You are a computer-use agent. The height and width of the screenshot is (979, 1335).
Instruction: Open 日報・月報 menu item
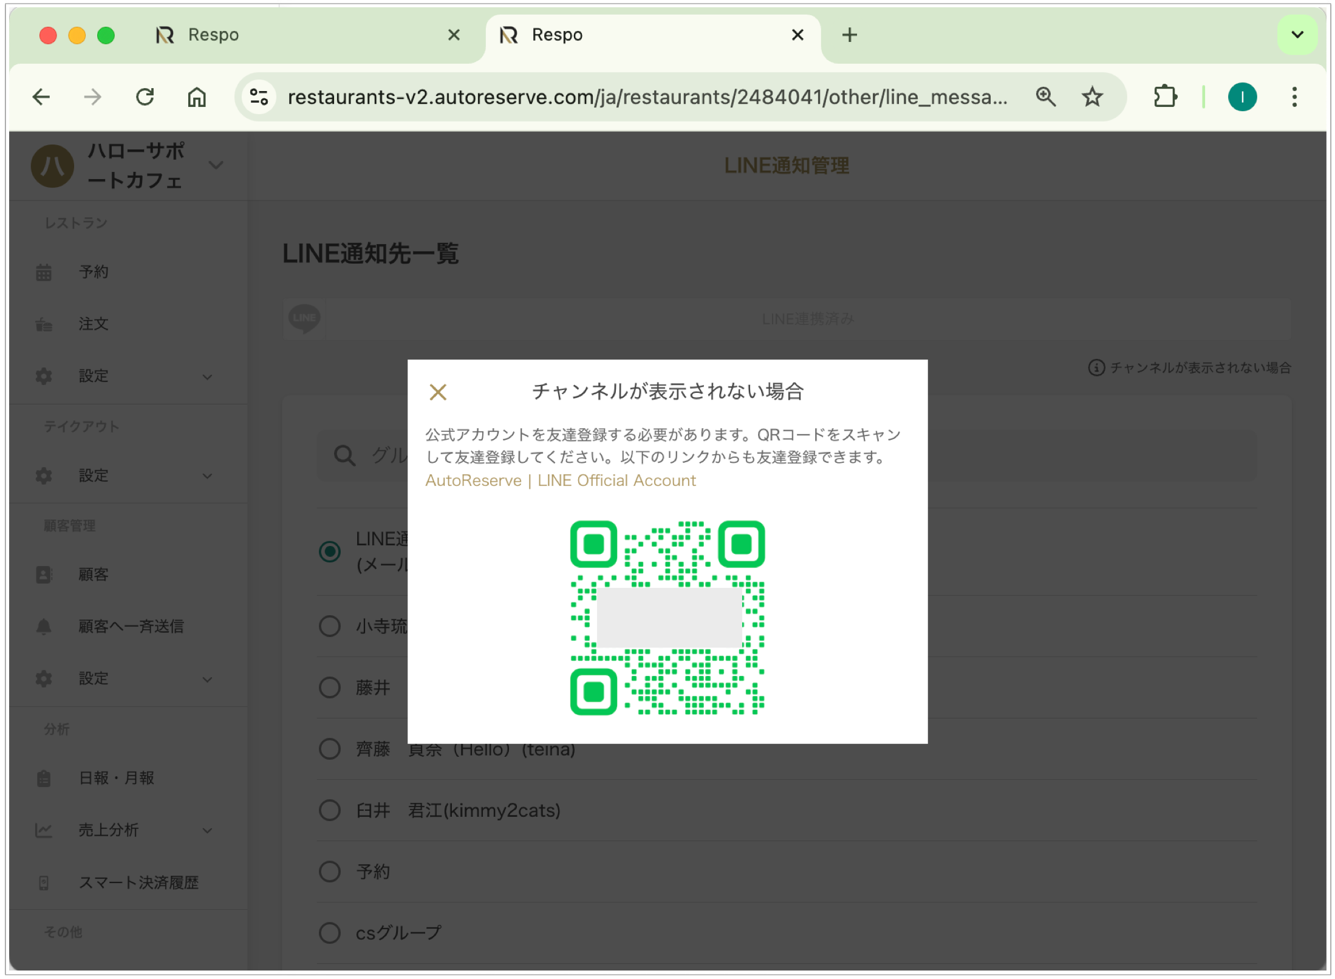(116, 777)
